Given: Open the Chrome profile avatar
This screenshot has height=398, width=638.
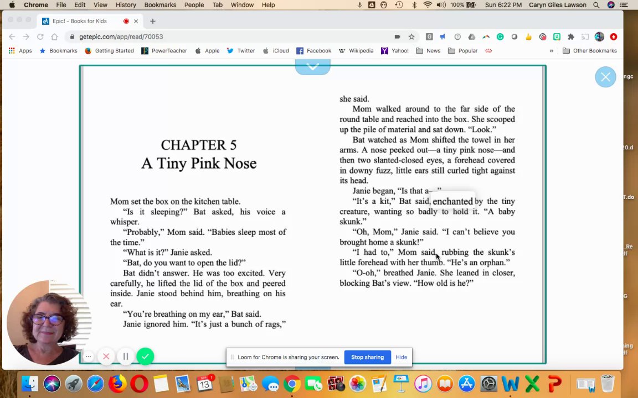Looking at the screenshot, I should (x=599, y=36).
